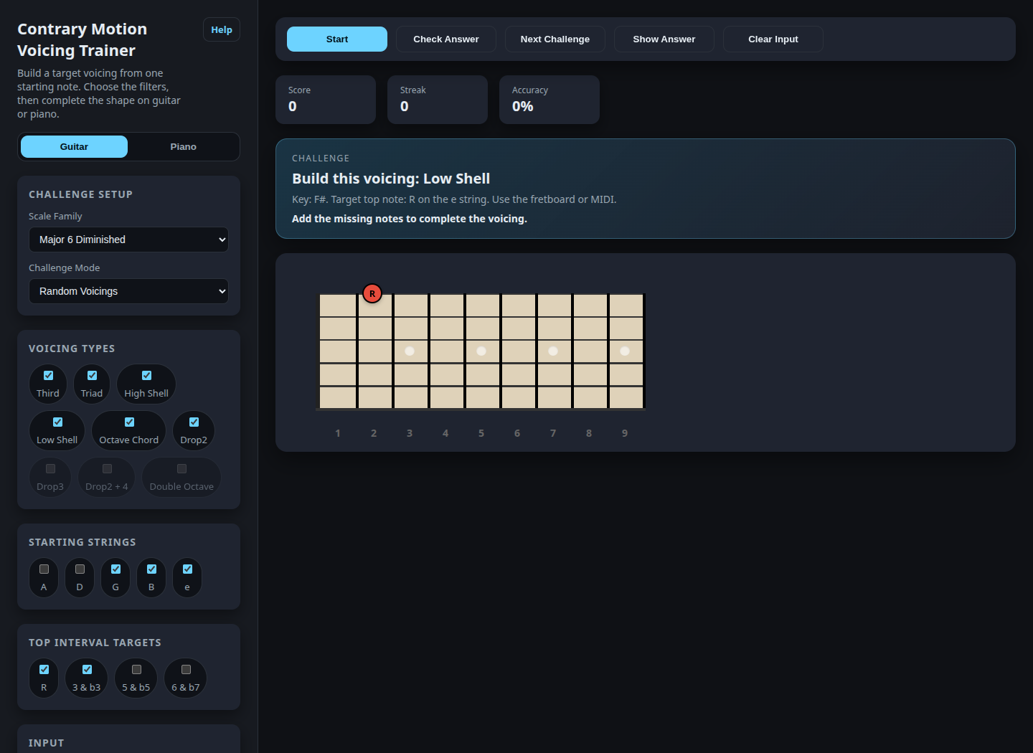Disable the B starting string
Image resolution: width=1033 pixels, height=753 pixels.
point(151,569)
